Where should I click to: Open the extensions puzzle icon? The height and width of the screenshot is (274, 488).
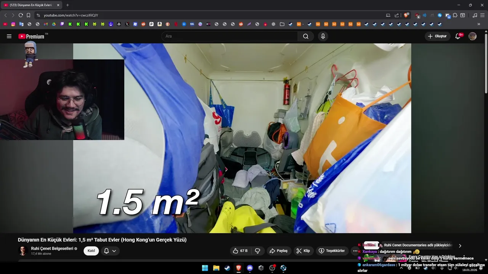(455, 15)
